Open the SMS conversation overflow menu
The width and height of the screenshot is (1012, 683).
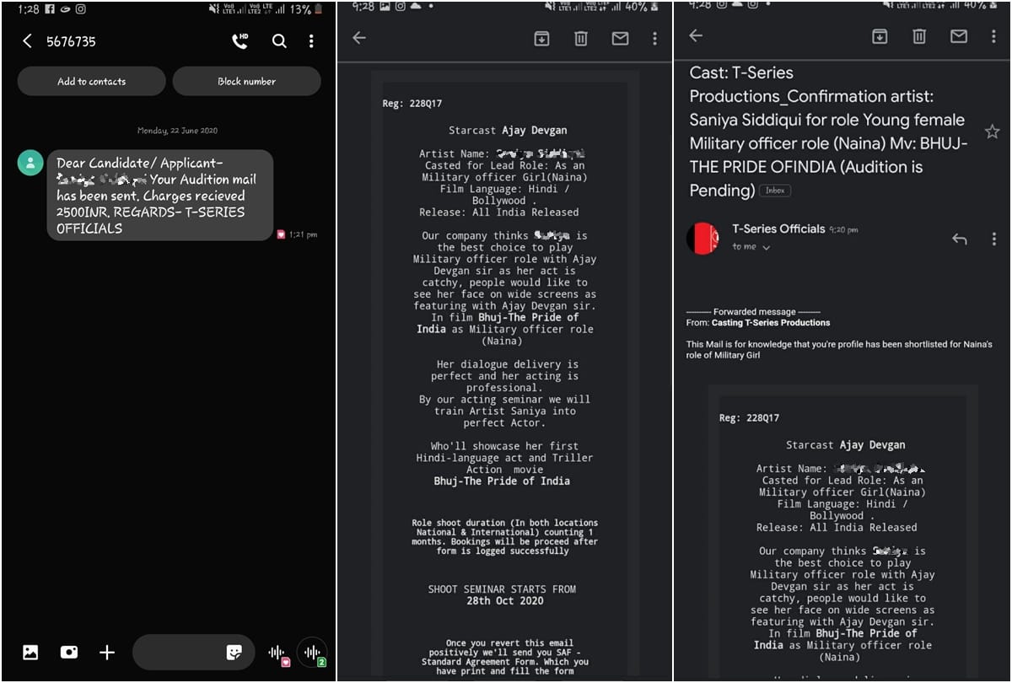click(x=311, y=41)
